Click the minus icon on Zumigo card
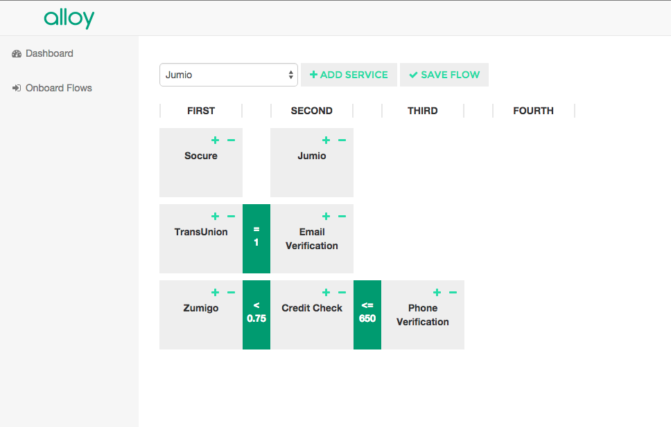The width and height of the screenshot is (671, 427). coord(231,293)
